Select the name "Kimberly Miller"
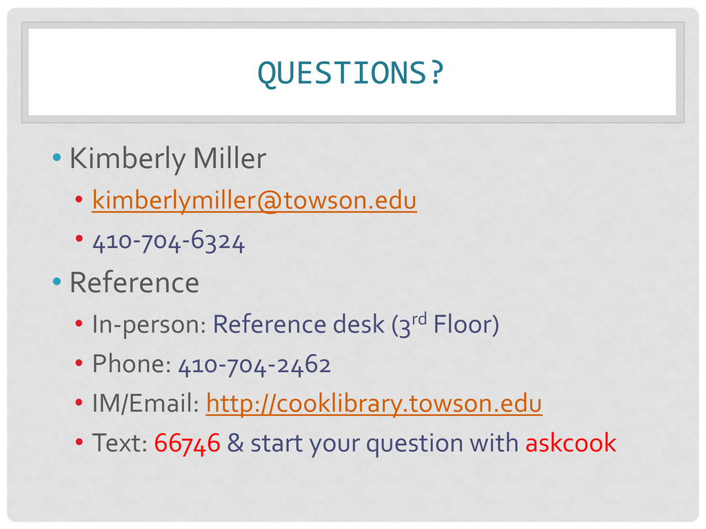The image size is (706, 529). (x=168, y=159)
